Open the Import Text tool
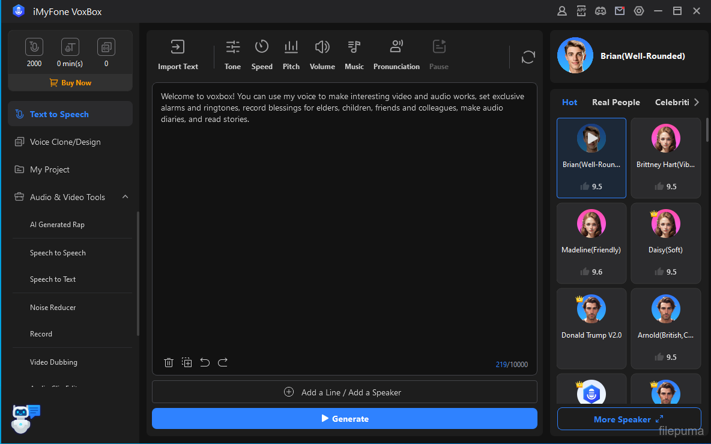The image size is (711, 444). coord(178,55)
